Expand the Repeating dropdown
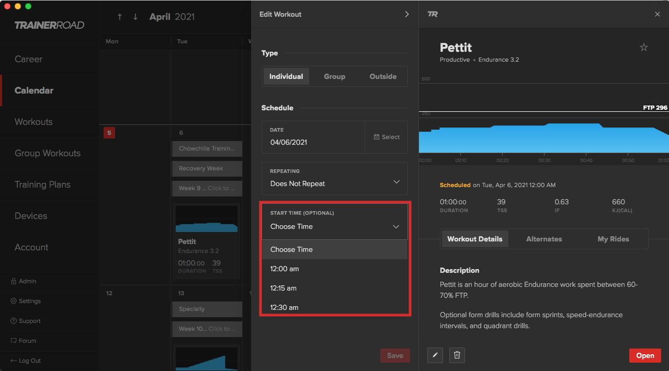The image size is (669, 371). (x=335, y=179)
